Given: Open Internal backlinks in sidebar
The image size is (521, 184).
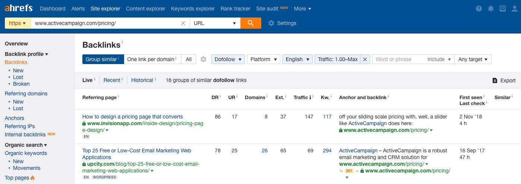Looking at the screenshot, I should (25, 134).
